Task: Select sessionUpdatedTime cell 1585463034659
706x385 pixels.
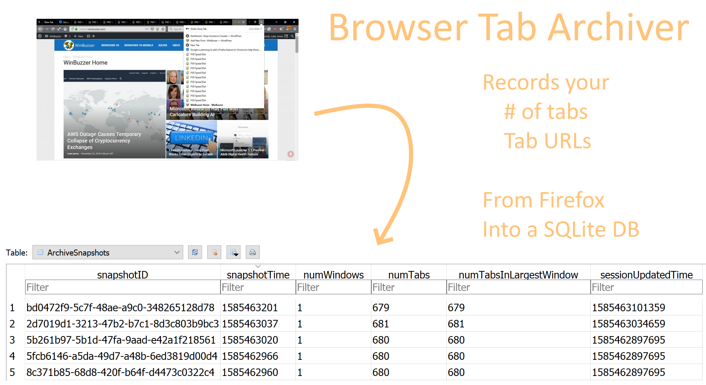Action: (646, 324)
